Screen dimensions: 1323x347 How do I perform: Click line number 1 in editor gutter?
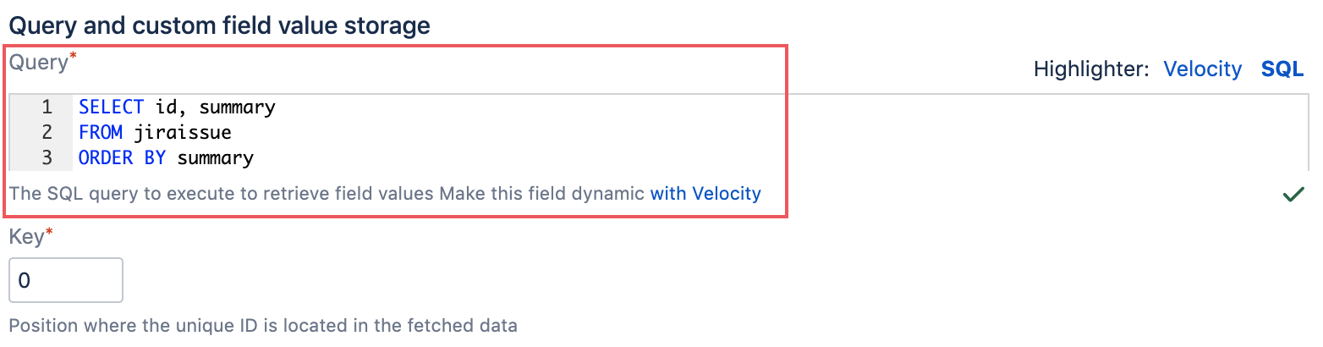click(46, 107)
